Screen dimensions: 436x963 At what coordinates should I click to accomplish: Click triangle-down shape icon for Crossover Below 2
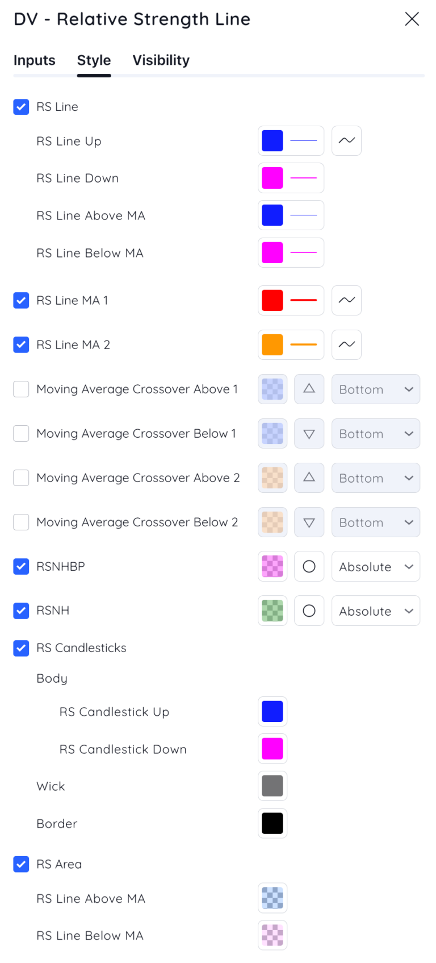click(x=309, y=522)
